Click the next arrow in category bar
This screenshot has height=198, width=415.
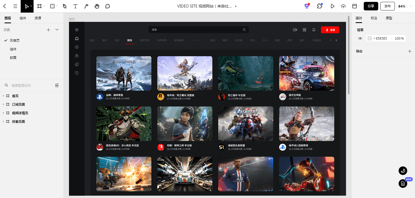[x=336, y=40]
